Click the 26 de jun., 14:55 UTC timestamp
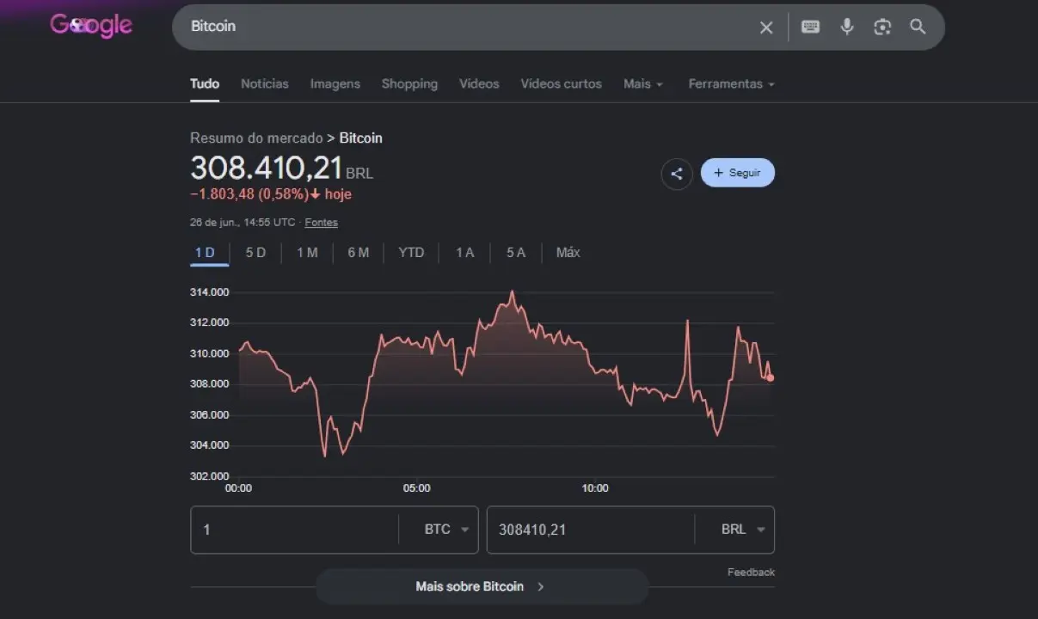The image size is (1038, 619). click(243, 223)
